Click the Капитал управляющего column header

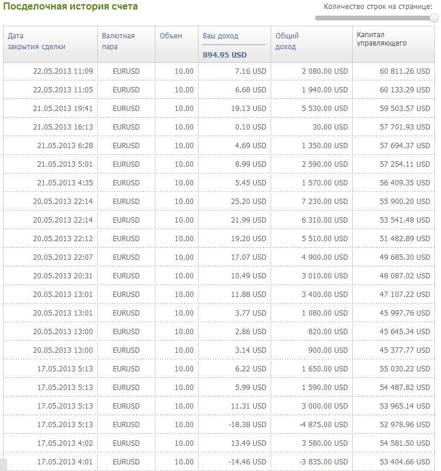click(382, 39)
